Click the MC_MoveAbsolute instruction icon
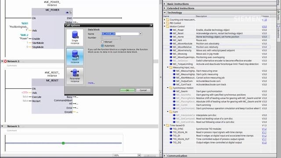The height and width of the screenshot is (158, 281). point(171,43)
